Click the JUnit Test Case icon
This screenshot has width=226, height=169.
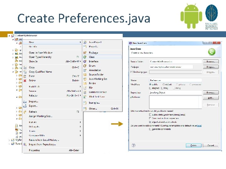click(x=85, y=97)
